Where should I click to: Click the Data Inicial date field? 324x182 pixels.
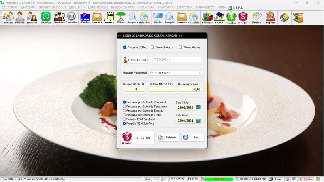tap(185, 108)
